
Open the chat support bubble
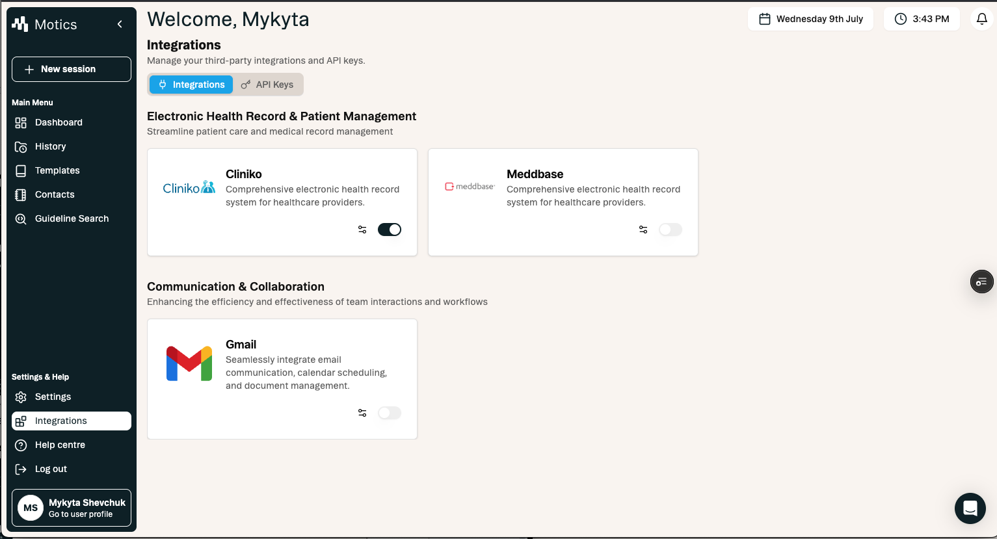click(970, 508)
